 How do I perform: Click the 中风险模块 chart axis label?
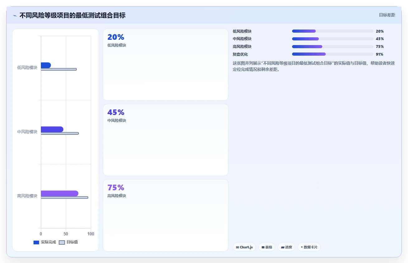tap(27, 131)
